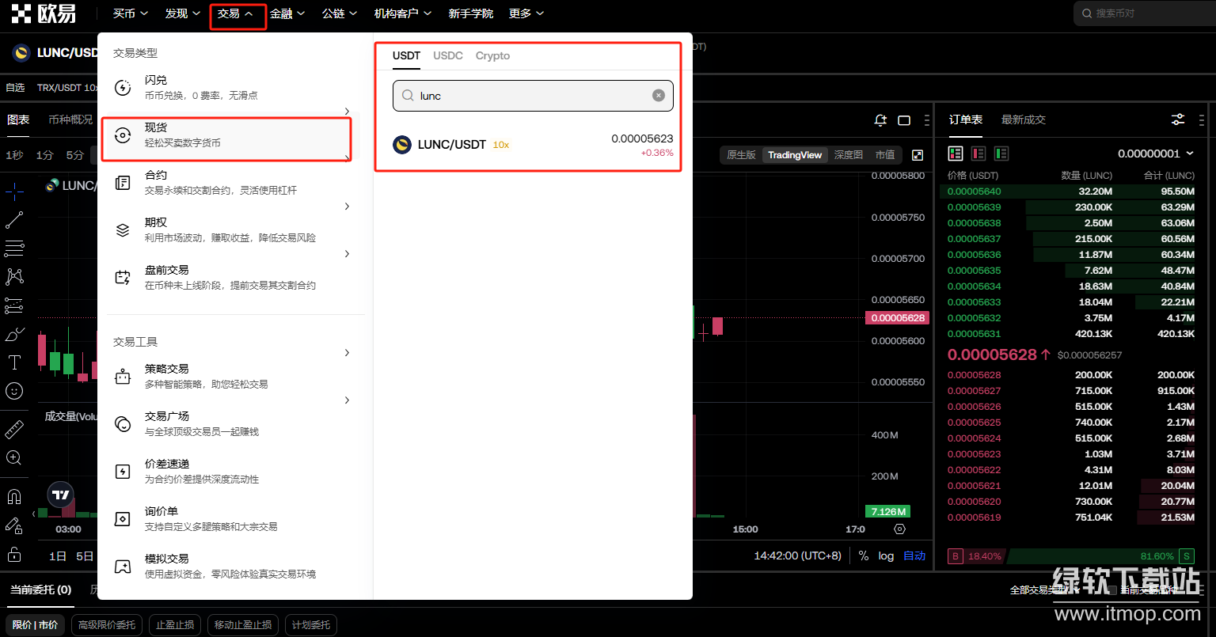Switch chart to 原生版 native view
This screenshot has width=1216, height=637.
tap(741, 155)
